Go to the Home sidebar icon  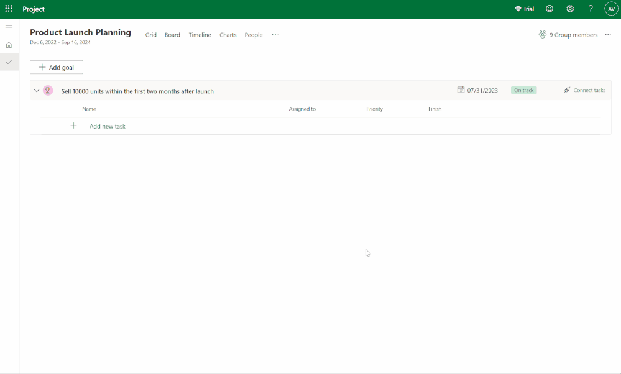click(9, 45)
